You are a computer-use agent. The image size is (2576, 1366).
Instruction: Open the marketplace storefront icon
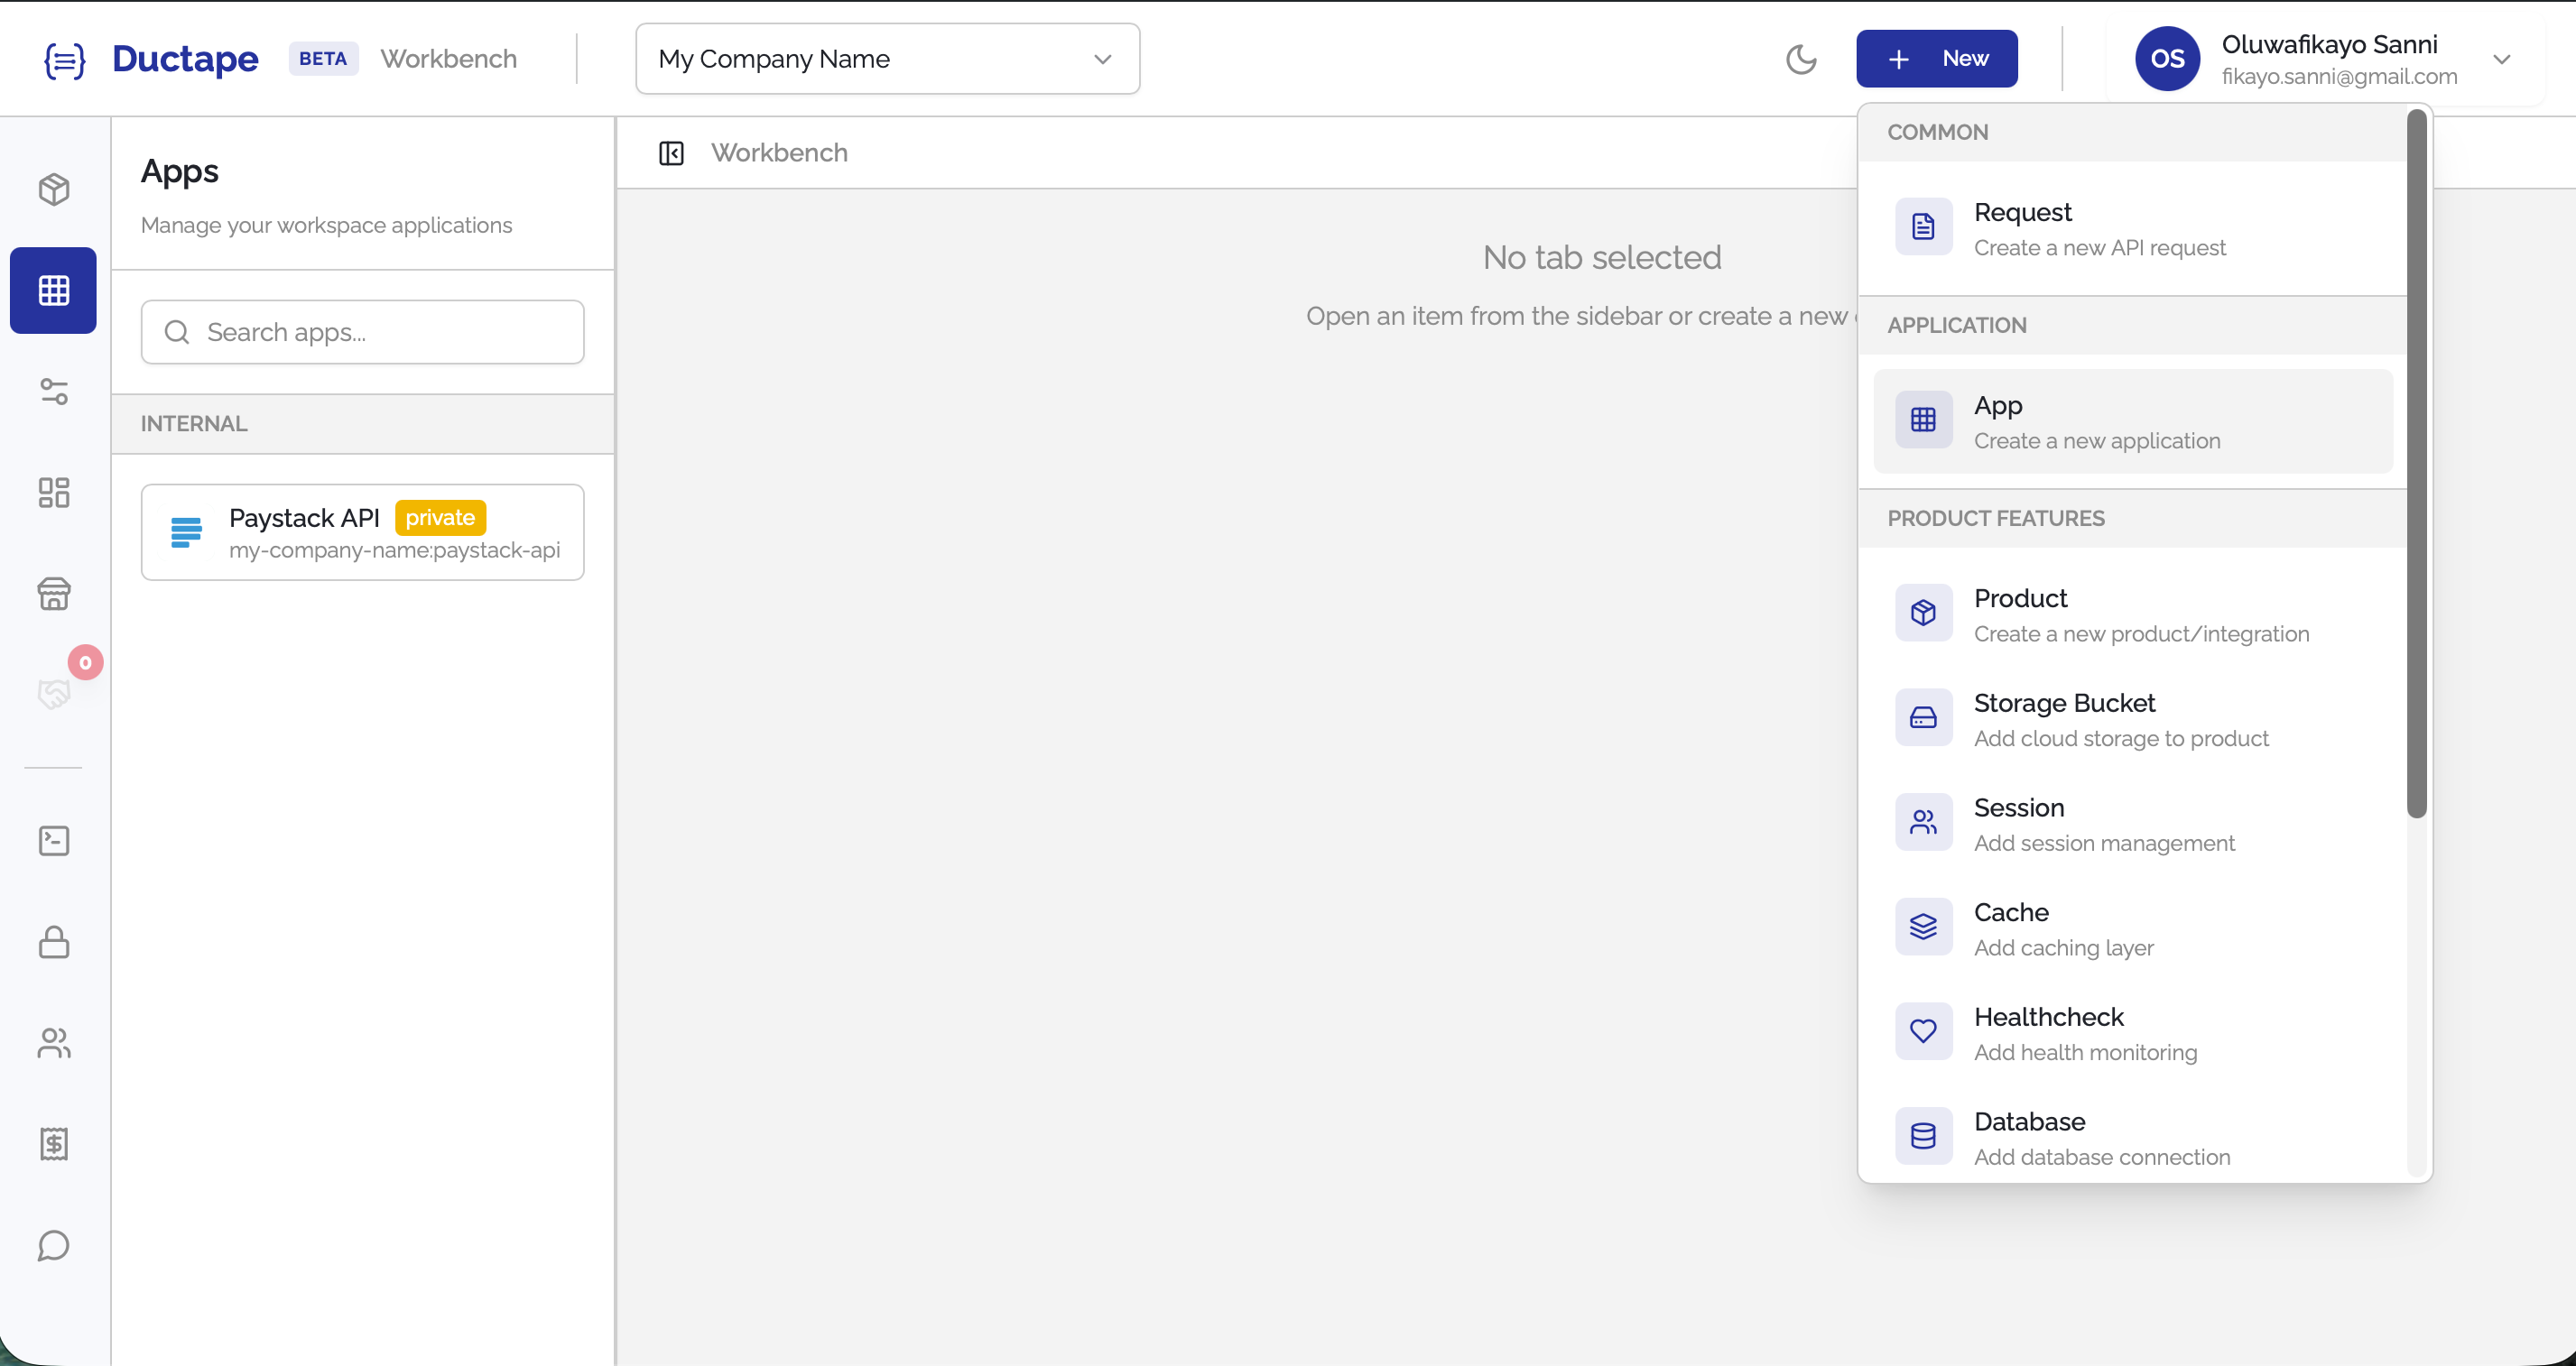click(53, 594)
